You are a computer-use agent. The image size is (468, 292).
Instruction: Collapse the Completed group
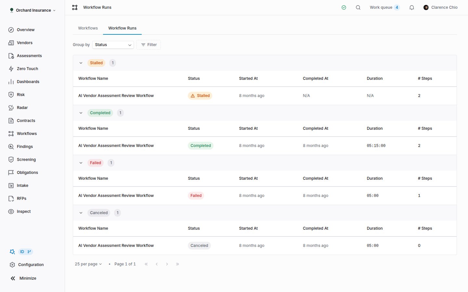click(x=81, y=113)
